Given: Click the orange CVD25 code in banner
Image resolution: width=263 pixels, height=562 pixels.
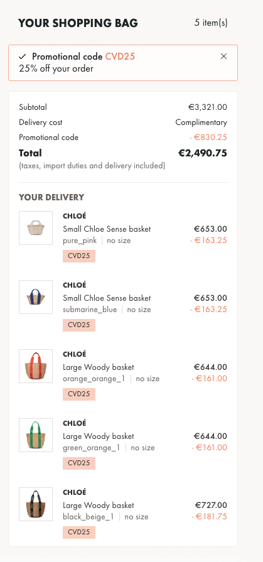Looking at the screenshot, I should pos(120,57).
